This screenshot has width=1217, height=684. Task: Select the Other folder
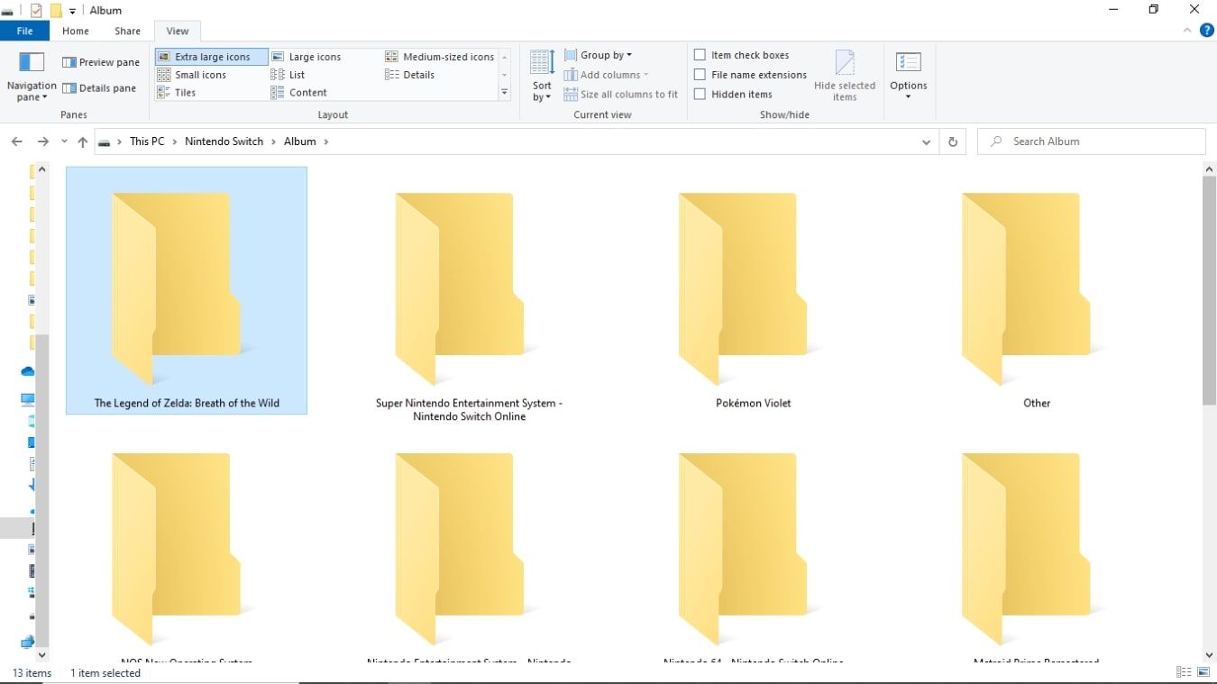(1037, 290)
